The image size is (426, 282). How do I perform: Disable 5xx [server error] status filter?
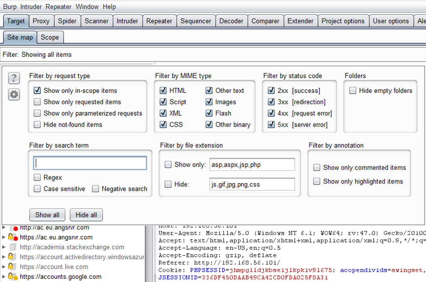271,125
